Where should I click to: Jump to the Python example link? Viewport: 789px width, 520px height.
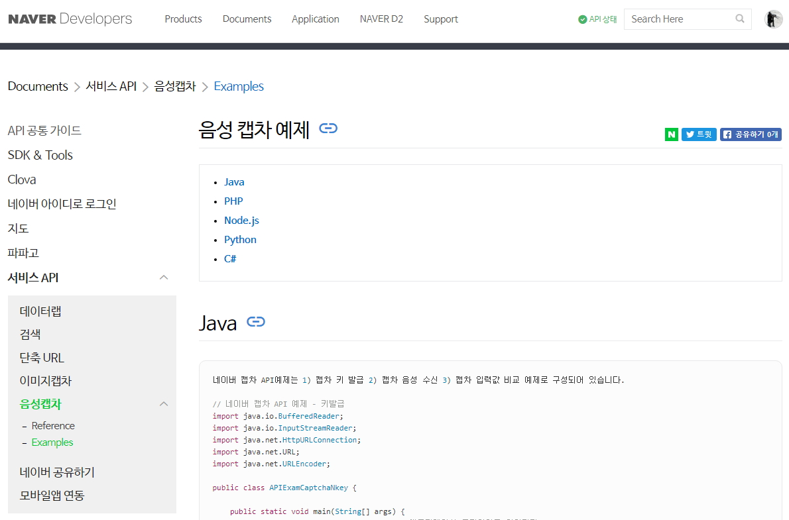tap(240, 240)
